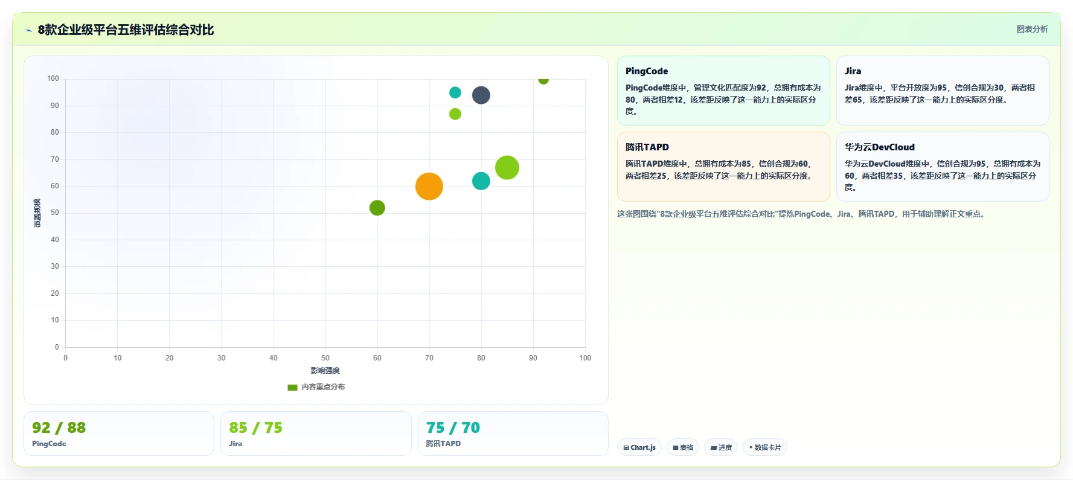Click the PingCode card description text
Screen dimensions: 1073x480
click(x=723, y=100)
